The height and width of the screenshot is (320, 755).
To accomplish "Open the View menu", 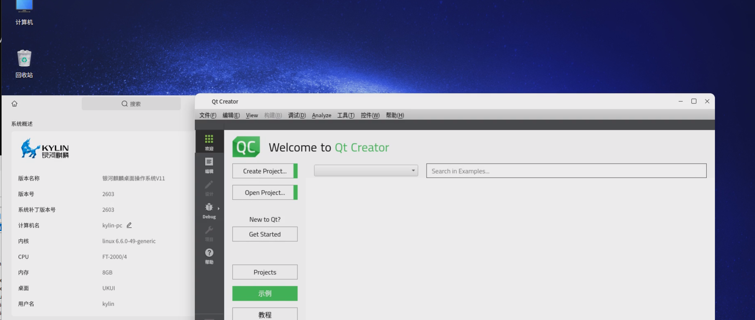I will point(252,115).
